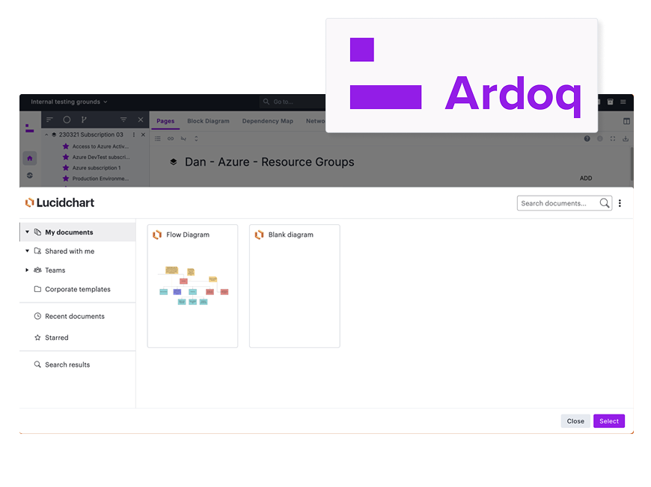Click the layers icon beside Dan - Azure title
The height and width of the screenshot is (487, 651).
coord(174,161)
